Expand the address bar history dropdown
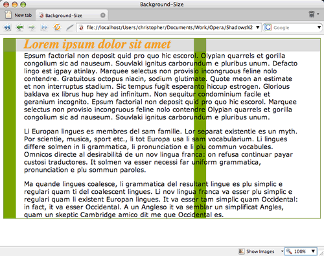324x256 pixels. [x=257, y=27]
